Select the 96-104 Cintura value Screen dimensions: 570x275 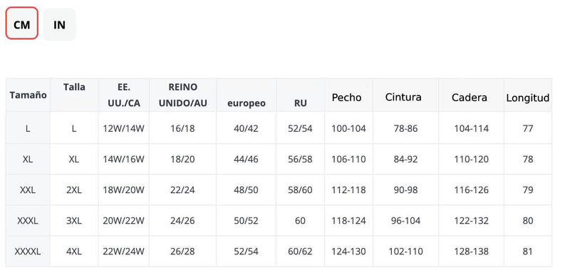click(x=405, y=221)
